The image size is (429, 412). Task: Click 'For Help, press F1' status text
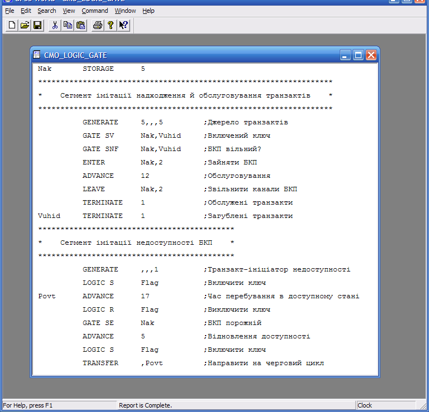click(x=27, y=405)
